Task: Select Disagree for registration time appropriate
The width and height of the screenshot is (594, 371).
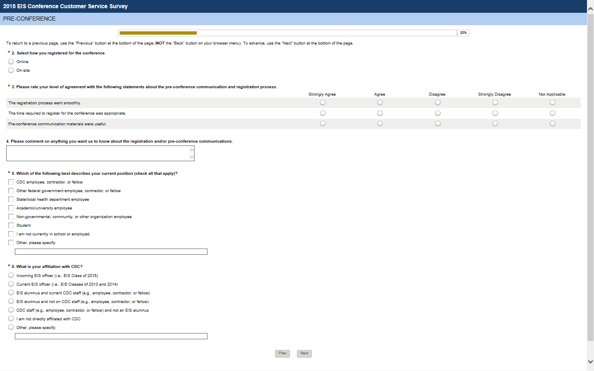Action: coord(438,113)
